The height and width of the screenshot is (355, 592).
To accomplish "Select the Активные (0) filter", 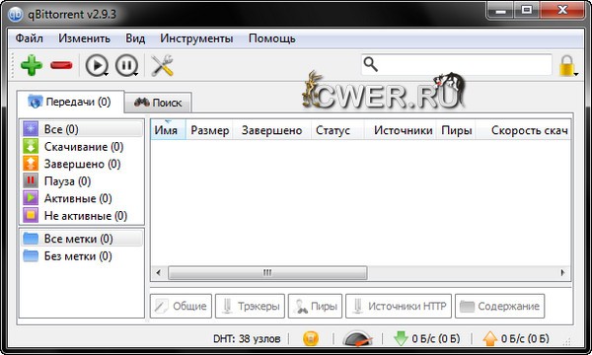I will coord(82,198).
